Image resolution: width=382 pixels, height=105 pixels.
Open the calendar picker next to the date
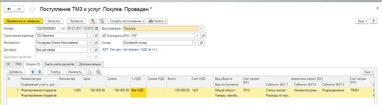point(96,28)
